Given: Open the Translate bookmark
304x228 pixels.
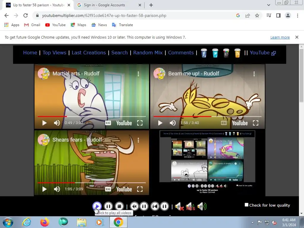Looking at the screenshot, I should [x=122, y=25].
